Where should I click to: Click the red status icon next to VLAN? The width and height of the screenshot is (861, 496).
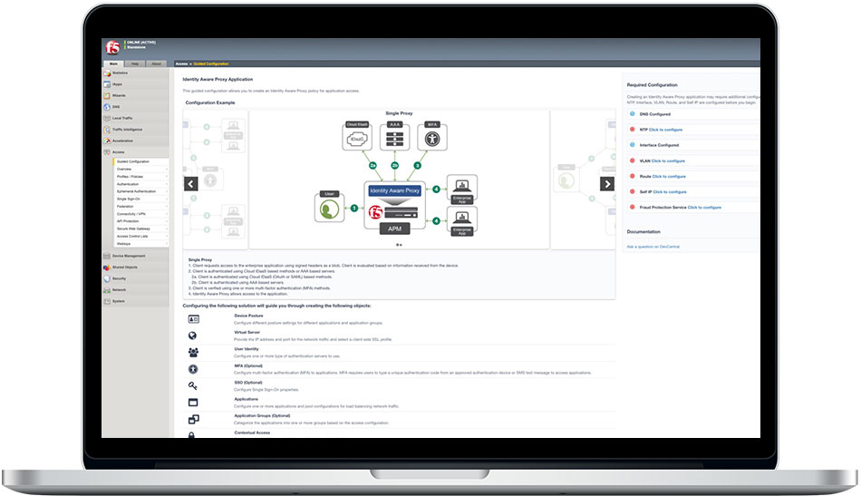pos(632,160)
